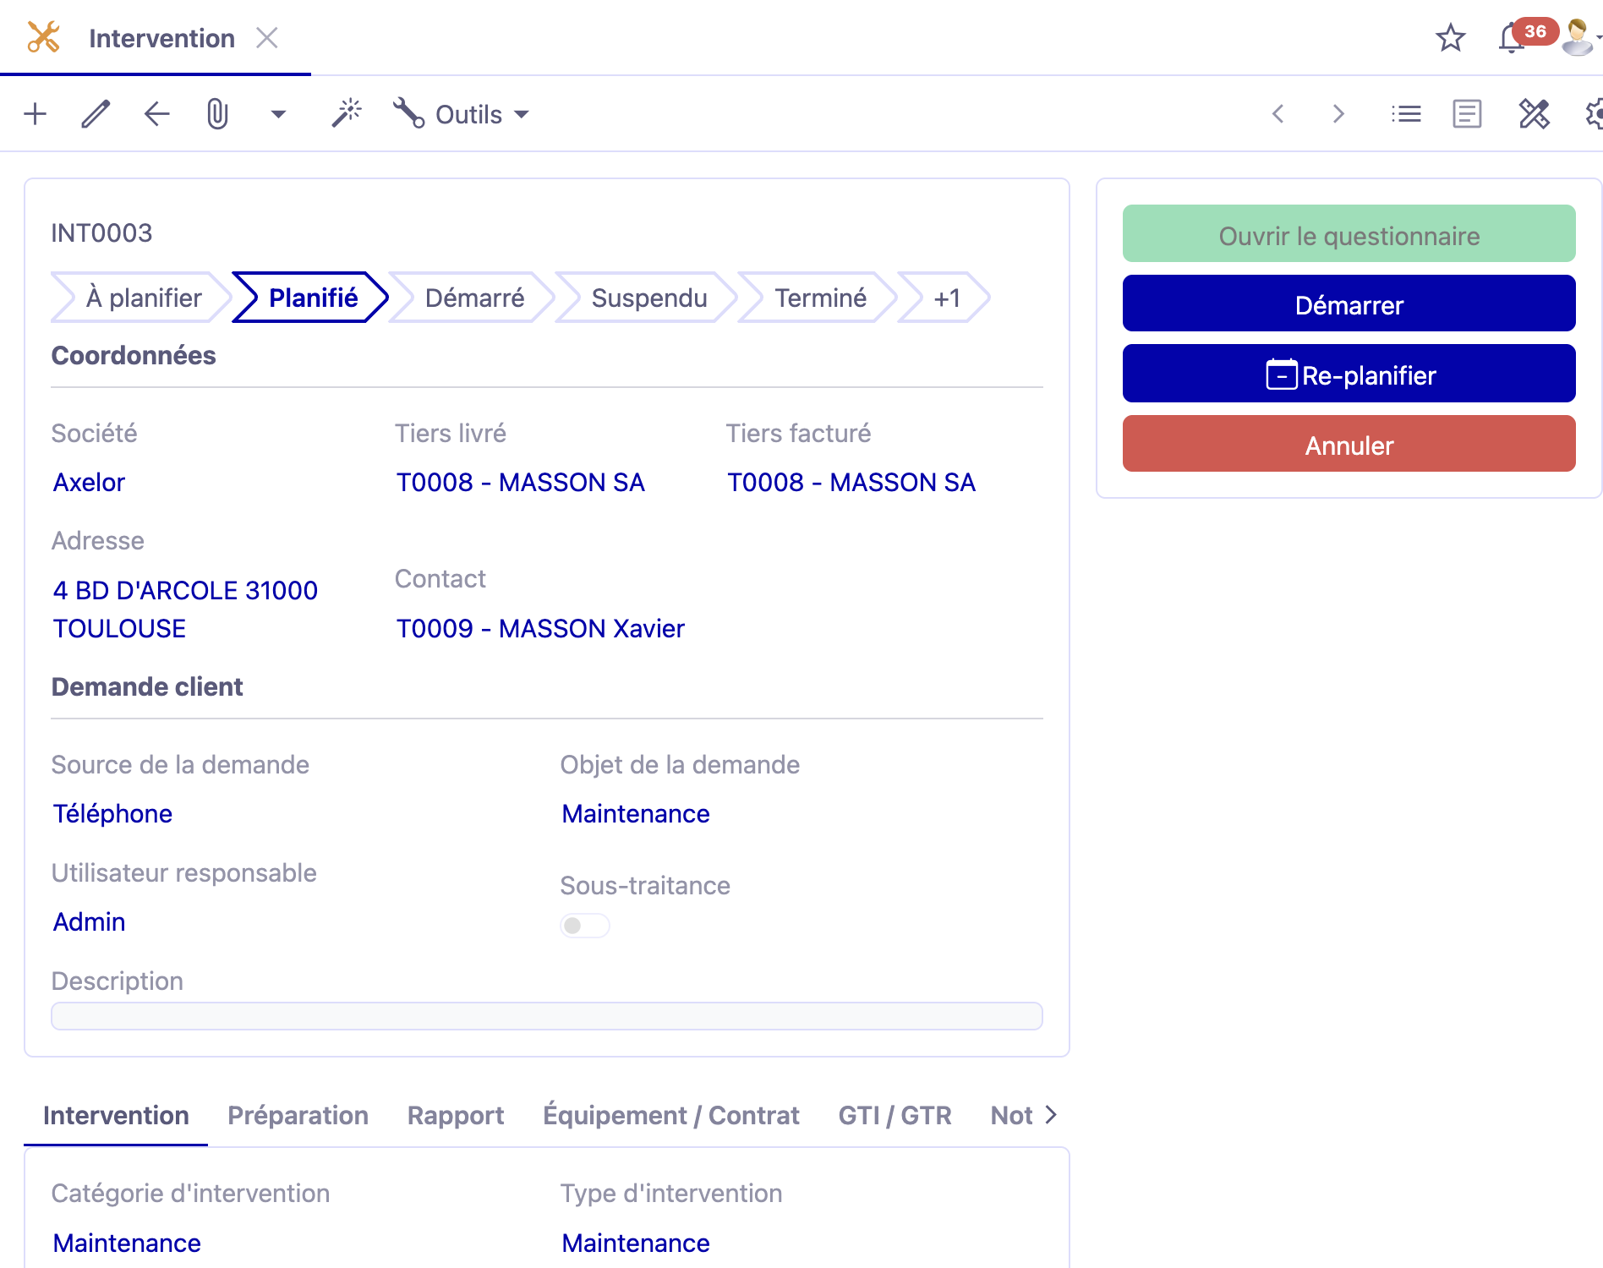Toggle the Sous-traitance switch

tap(584, 926)
